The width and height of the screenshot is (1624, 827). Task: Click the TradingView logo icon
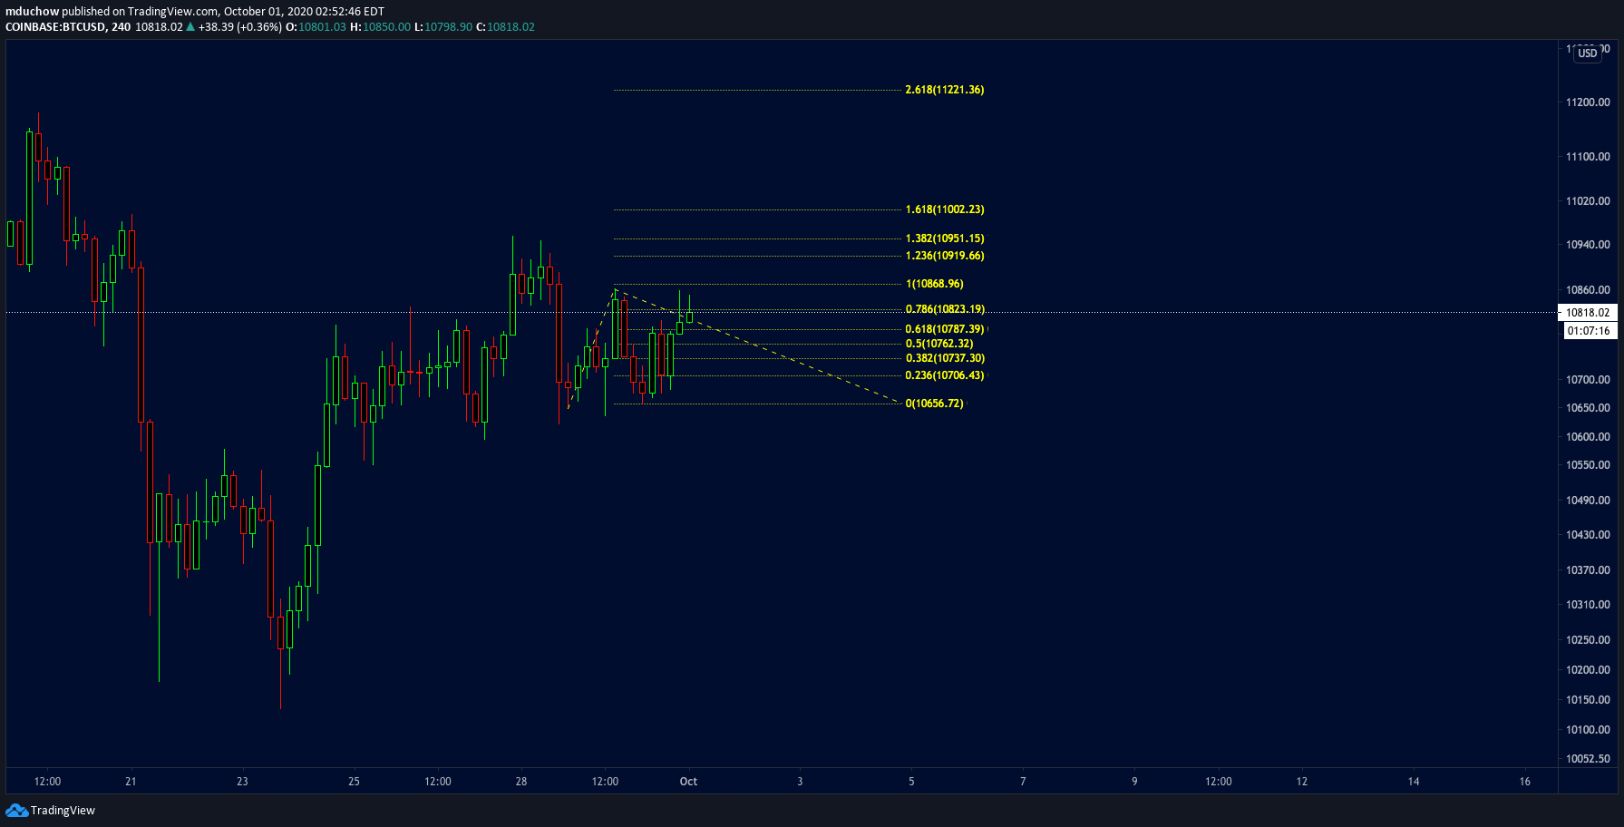tap(16, 810)
